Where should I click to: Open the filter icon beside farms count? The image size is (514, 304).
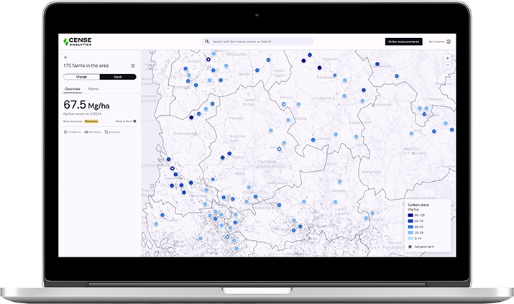click(x=133, y=65)
